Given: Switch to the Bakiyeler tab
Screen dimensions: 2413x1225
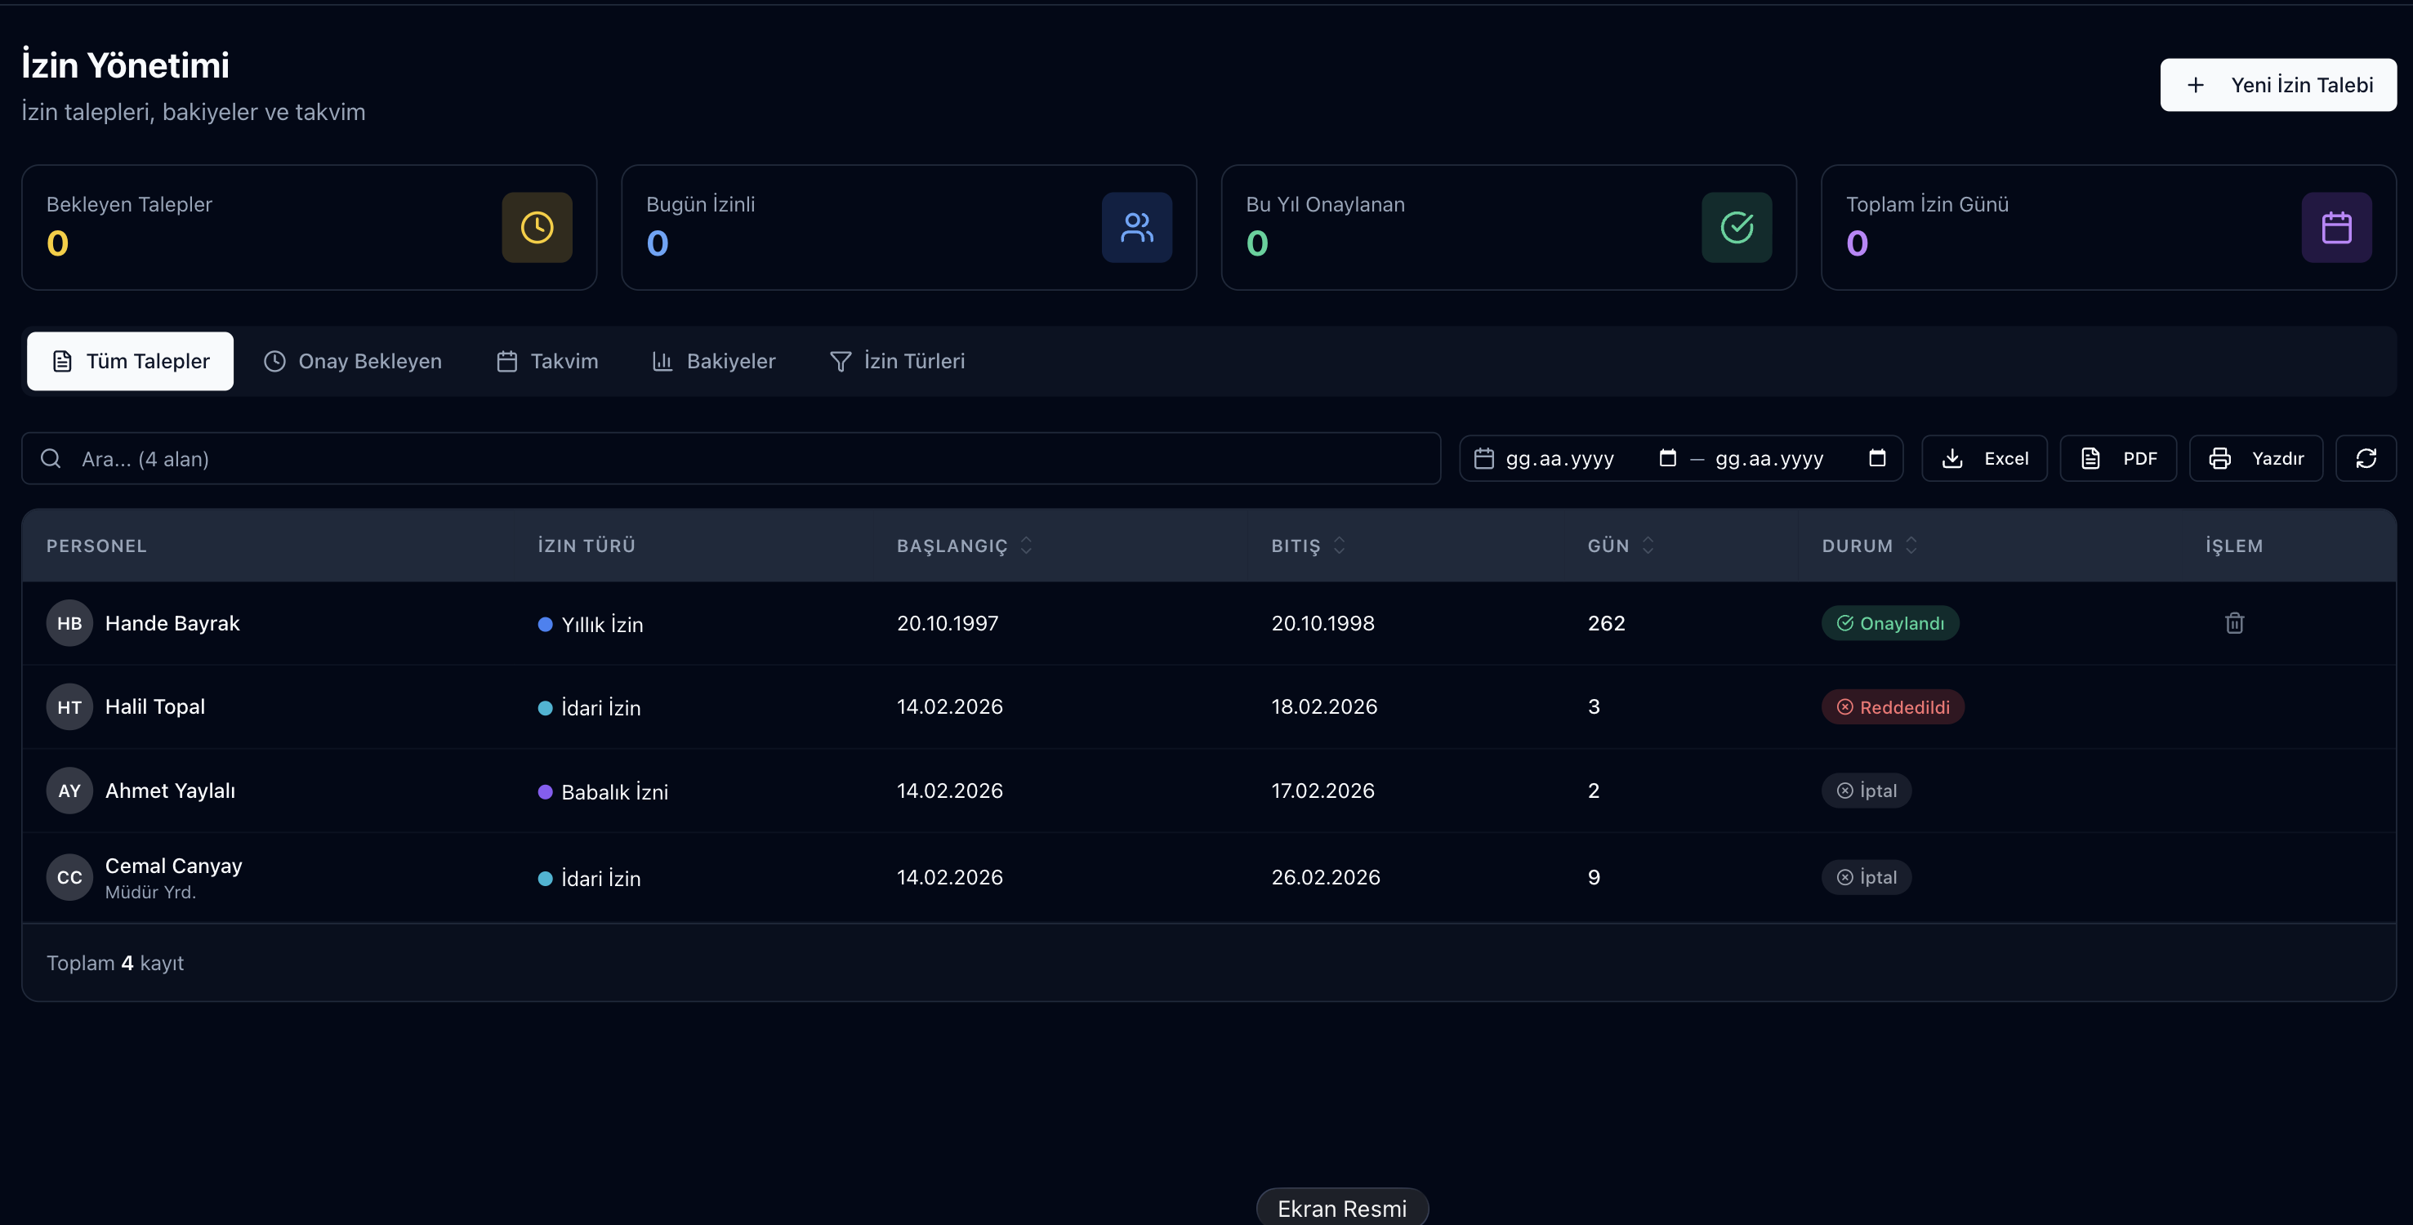Looking at the screenshot, I should tap(714, 362).
